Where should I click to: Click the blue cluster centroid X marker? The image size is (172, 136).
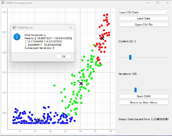(x=39, y=120)
